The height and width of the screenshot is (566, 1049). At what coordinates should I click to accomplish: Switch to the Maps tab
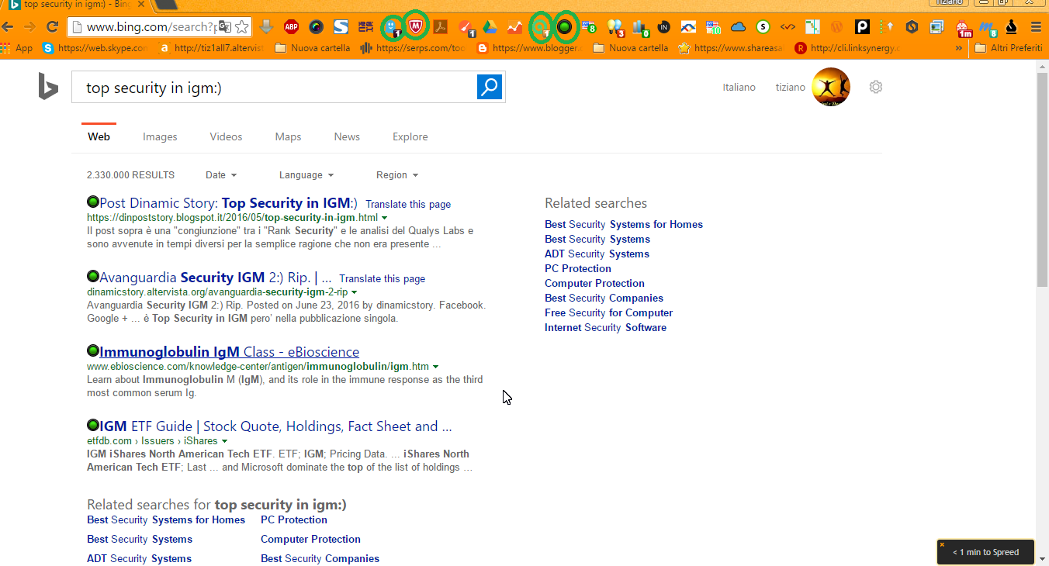tap(288, 136)
